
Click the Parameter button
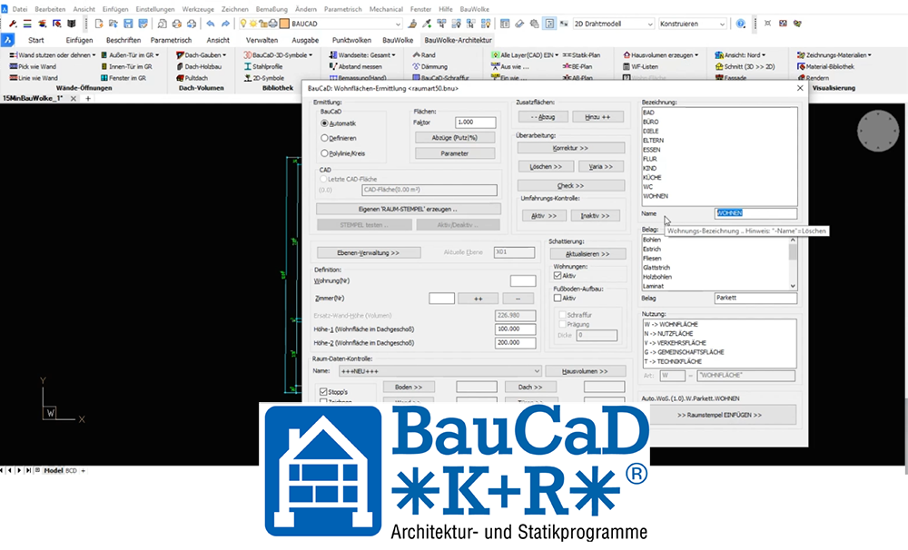[455, 153]
